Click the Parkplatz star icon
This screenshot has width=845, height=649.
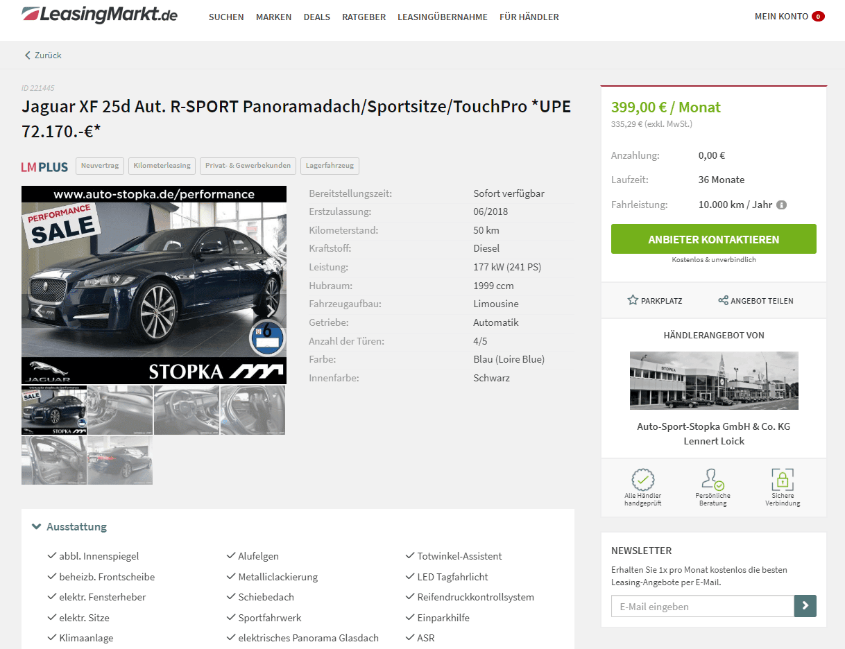[x=633, y=300]
